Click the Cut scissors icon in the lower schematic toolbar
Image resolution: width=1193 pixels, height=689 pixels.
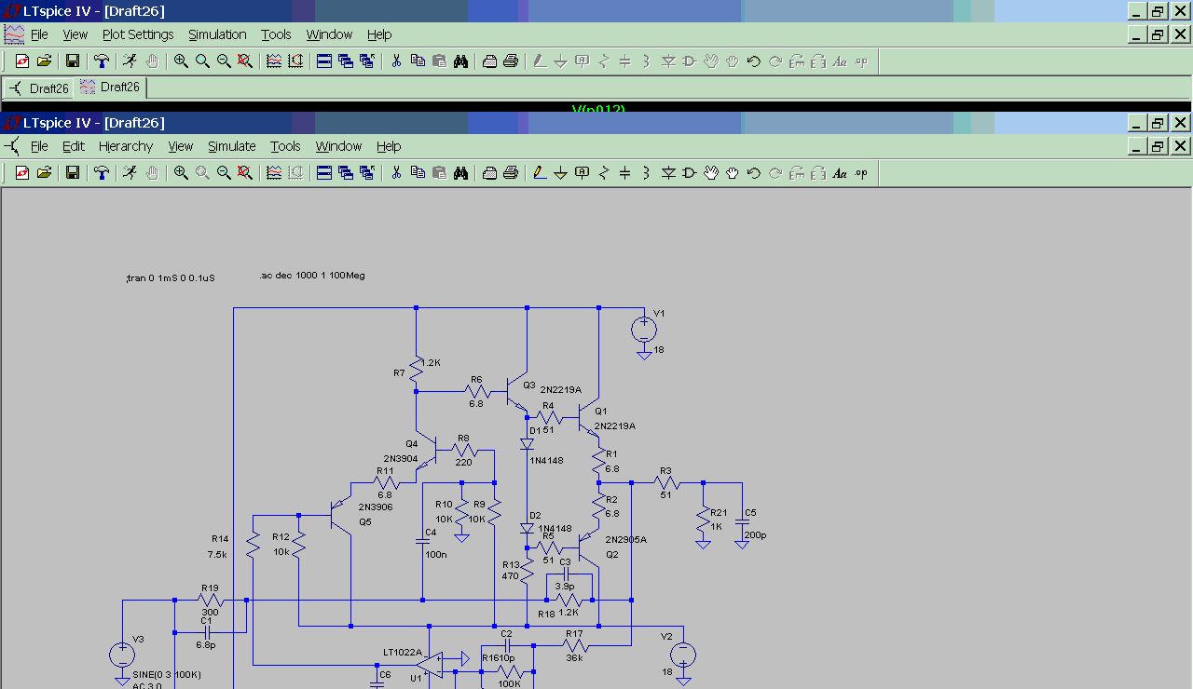(x=396, y=173)
